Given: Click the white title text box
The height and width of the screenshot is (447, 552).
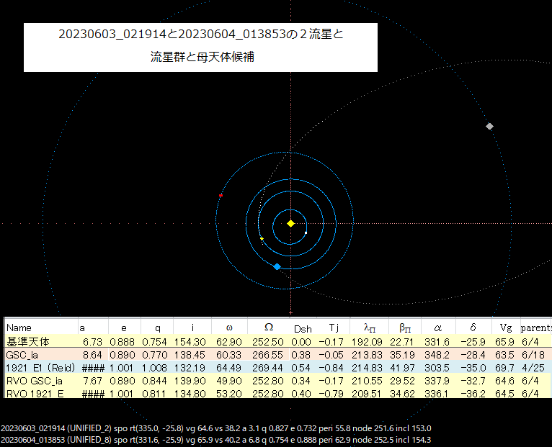Looking at the screenshot, I should pos(200,46).
